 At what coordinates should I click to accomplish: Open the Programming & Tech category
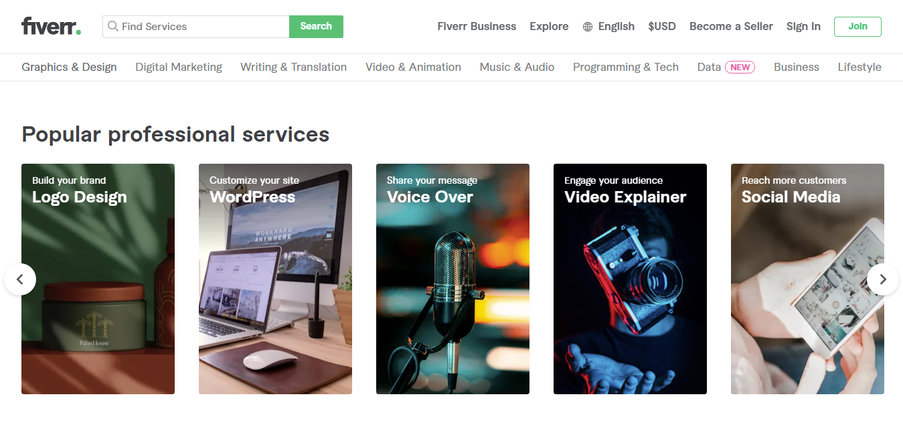[x=625, y=67]
